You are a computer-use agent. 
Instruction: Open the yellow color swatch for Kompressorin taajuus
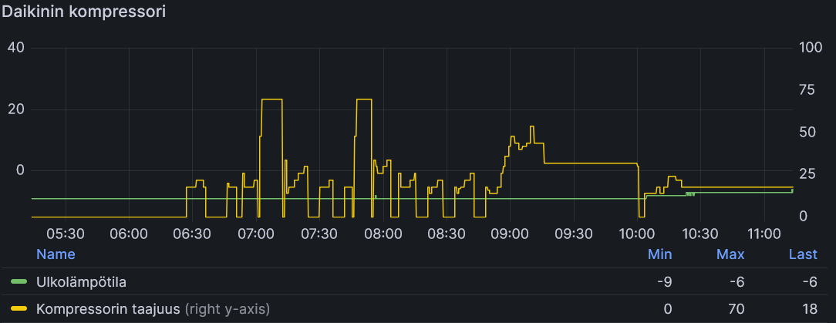pyautogui.click(x=19, y=308)
